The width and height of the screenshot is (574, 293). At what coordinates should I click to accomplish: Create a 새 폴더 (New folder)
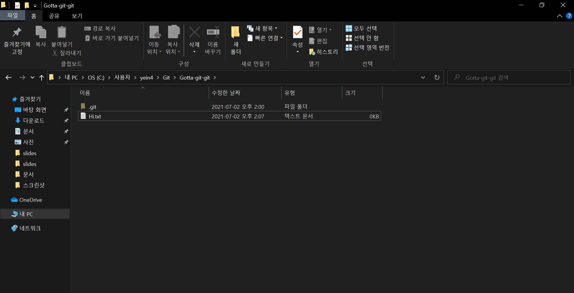click(x=236, y=40)
